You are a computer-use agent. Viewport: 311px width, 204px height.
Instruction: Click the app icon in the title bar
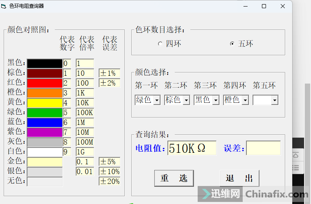point(4,7)
